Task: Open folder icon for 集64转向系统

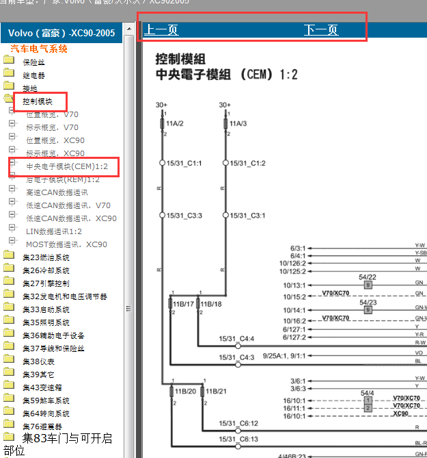Action: (x=9, y=411)
